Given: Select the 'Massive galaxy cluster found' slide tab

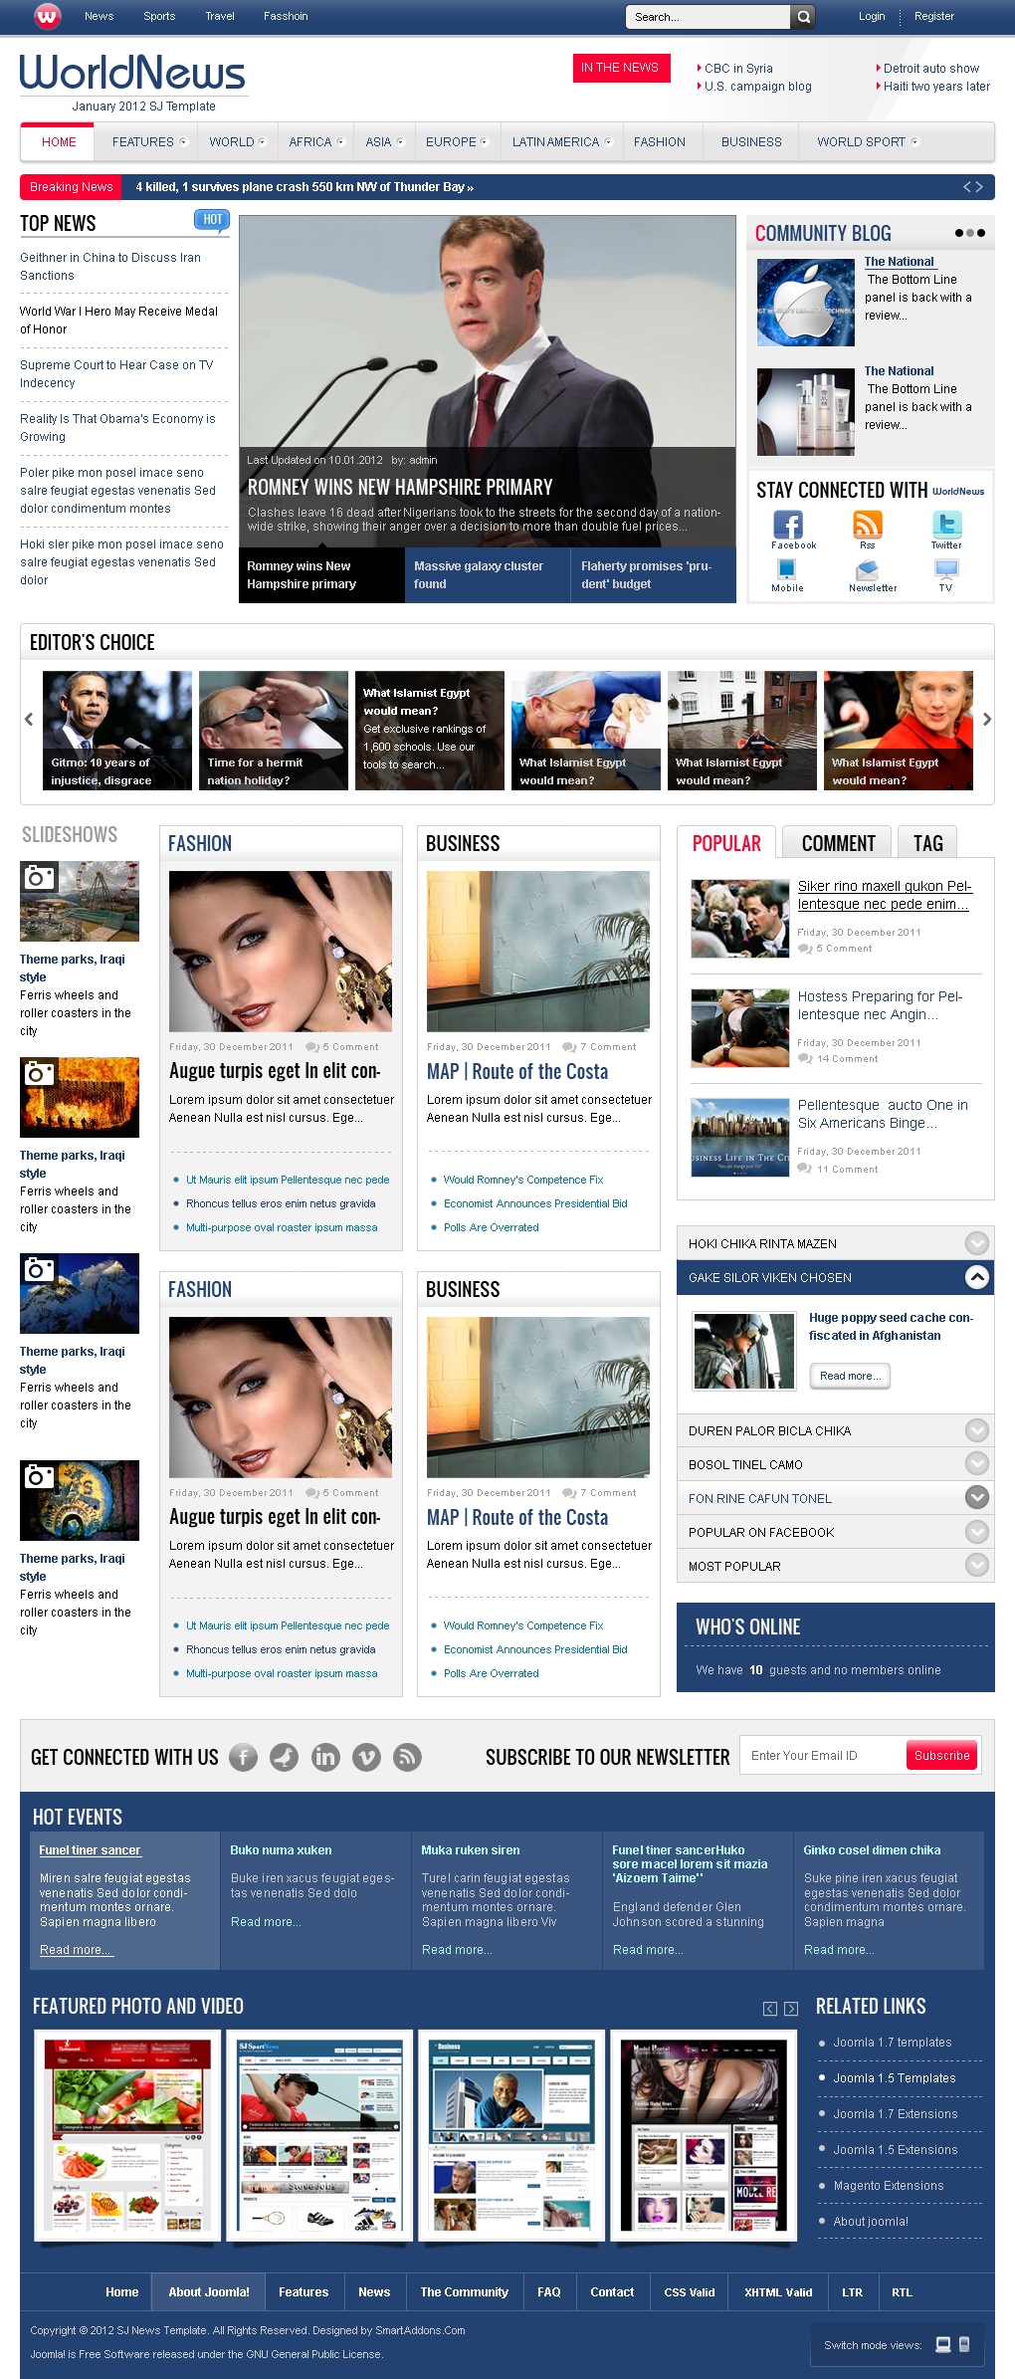Looking at the screenshot, I should [x=488, y=575].
